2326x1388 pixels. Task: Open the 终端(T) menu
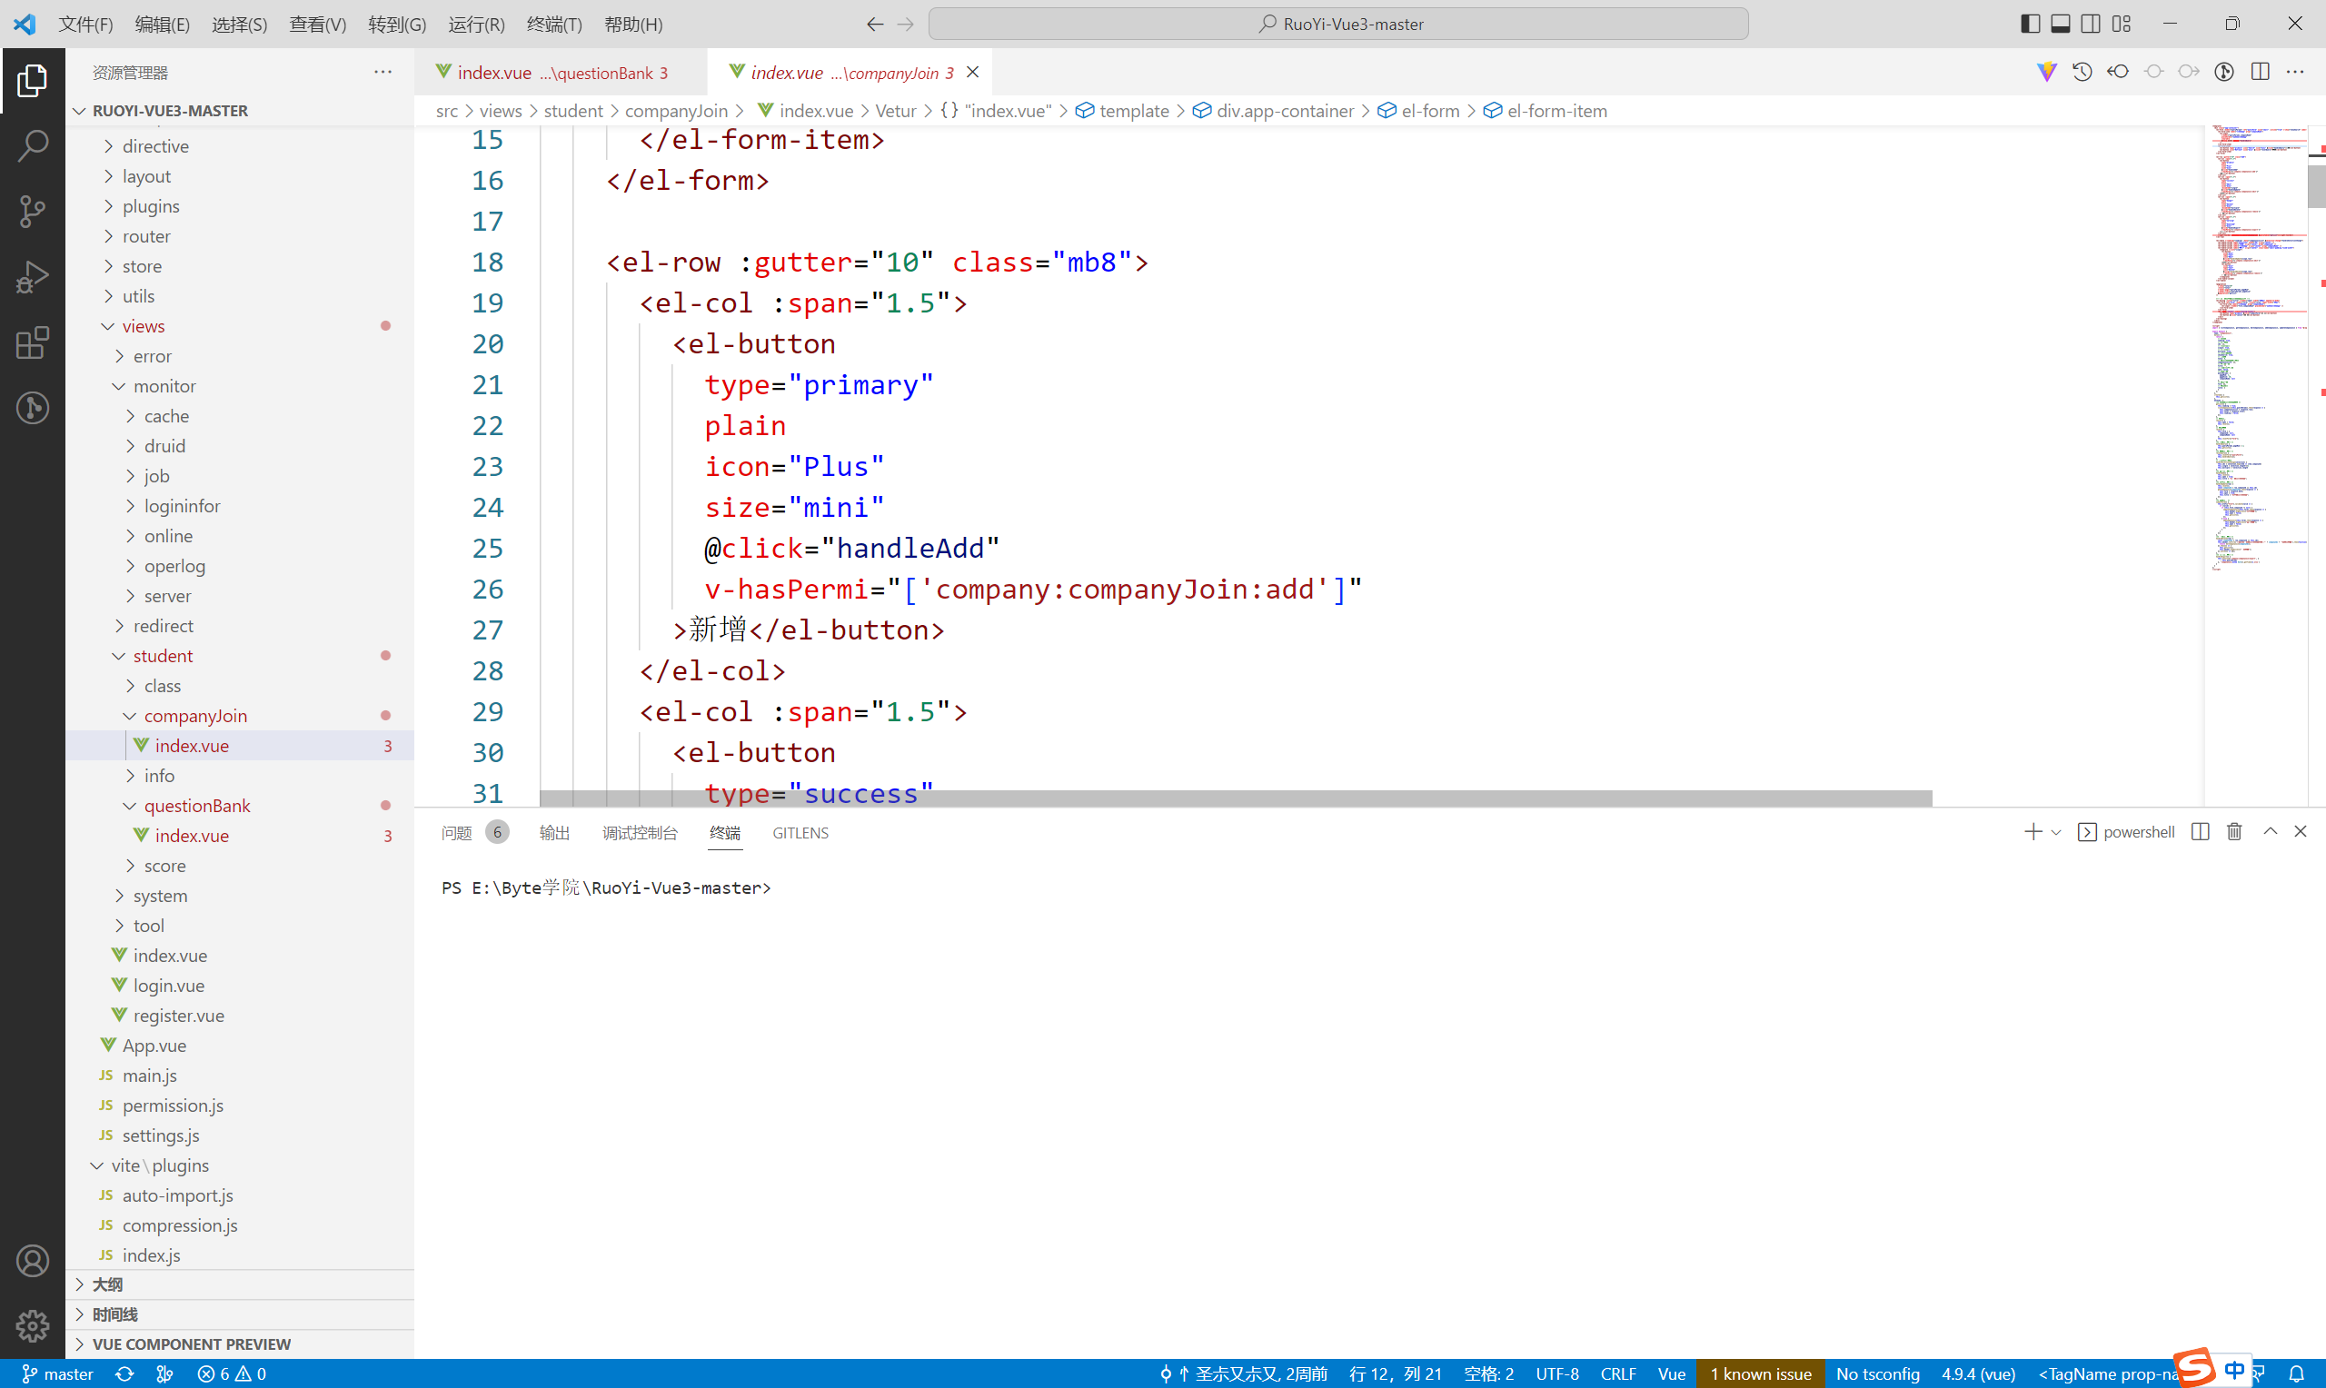[x=553, y=25]
